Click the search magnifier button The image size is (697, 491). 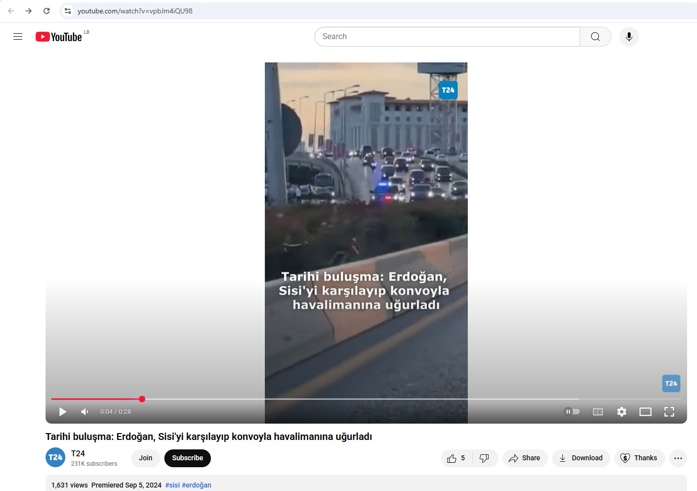pyautogui.click(x=595, y=37)
